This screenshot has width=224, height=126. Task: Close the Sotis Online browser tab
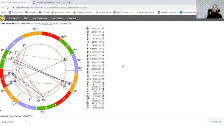click(29, 2)
